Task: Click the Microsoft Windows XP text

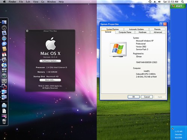Action: pos(145,41)
